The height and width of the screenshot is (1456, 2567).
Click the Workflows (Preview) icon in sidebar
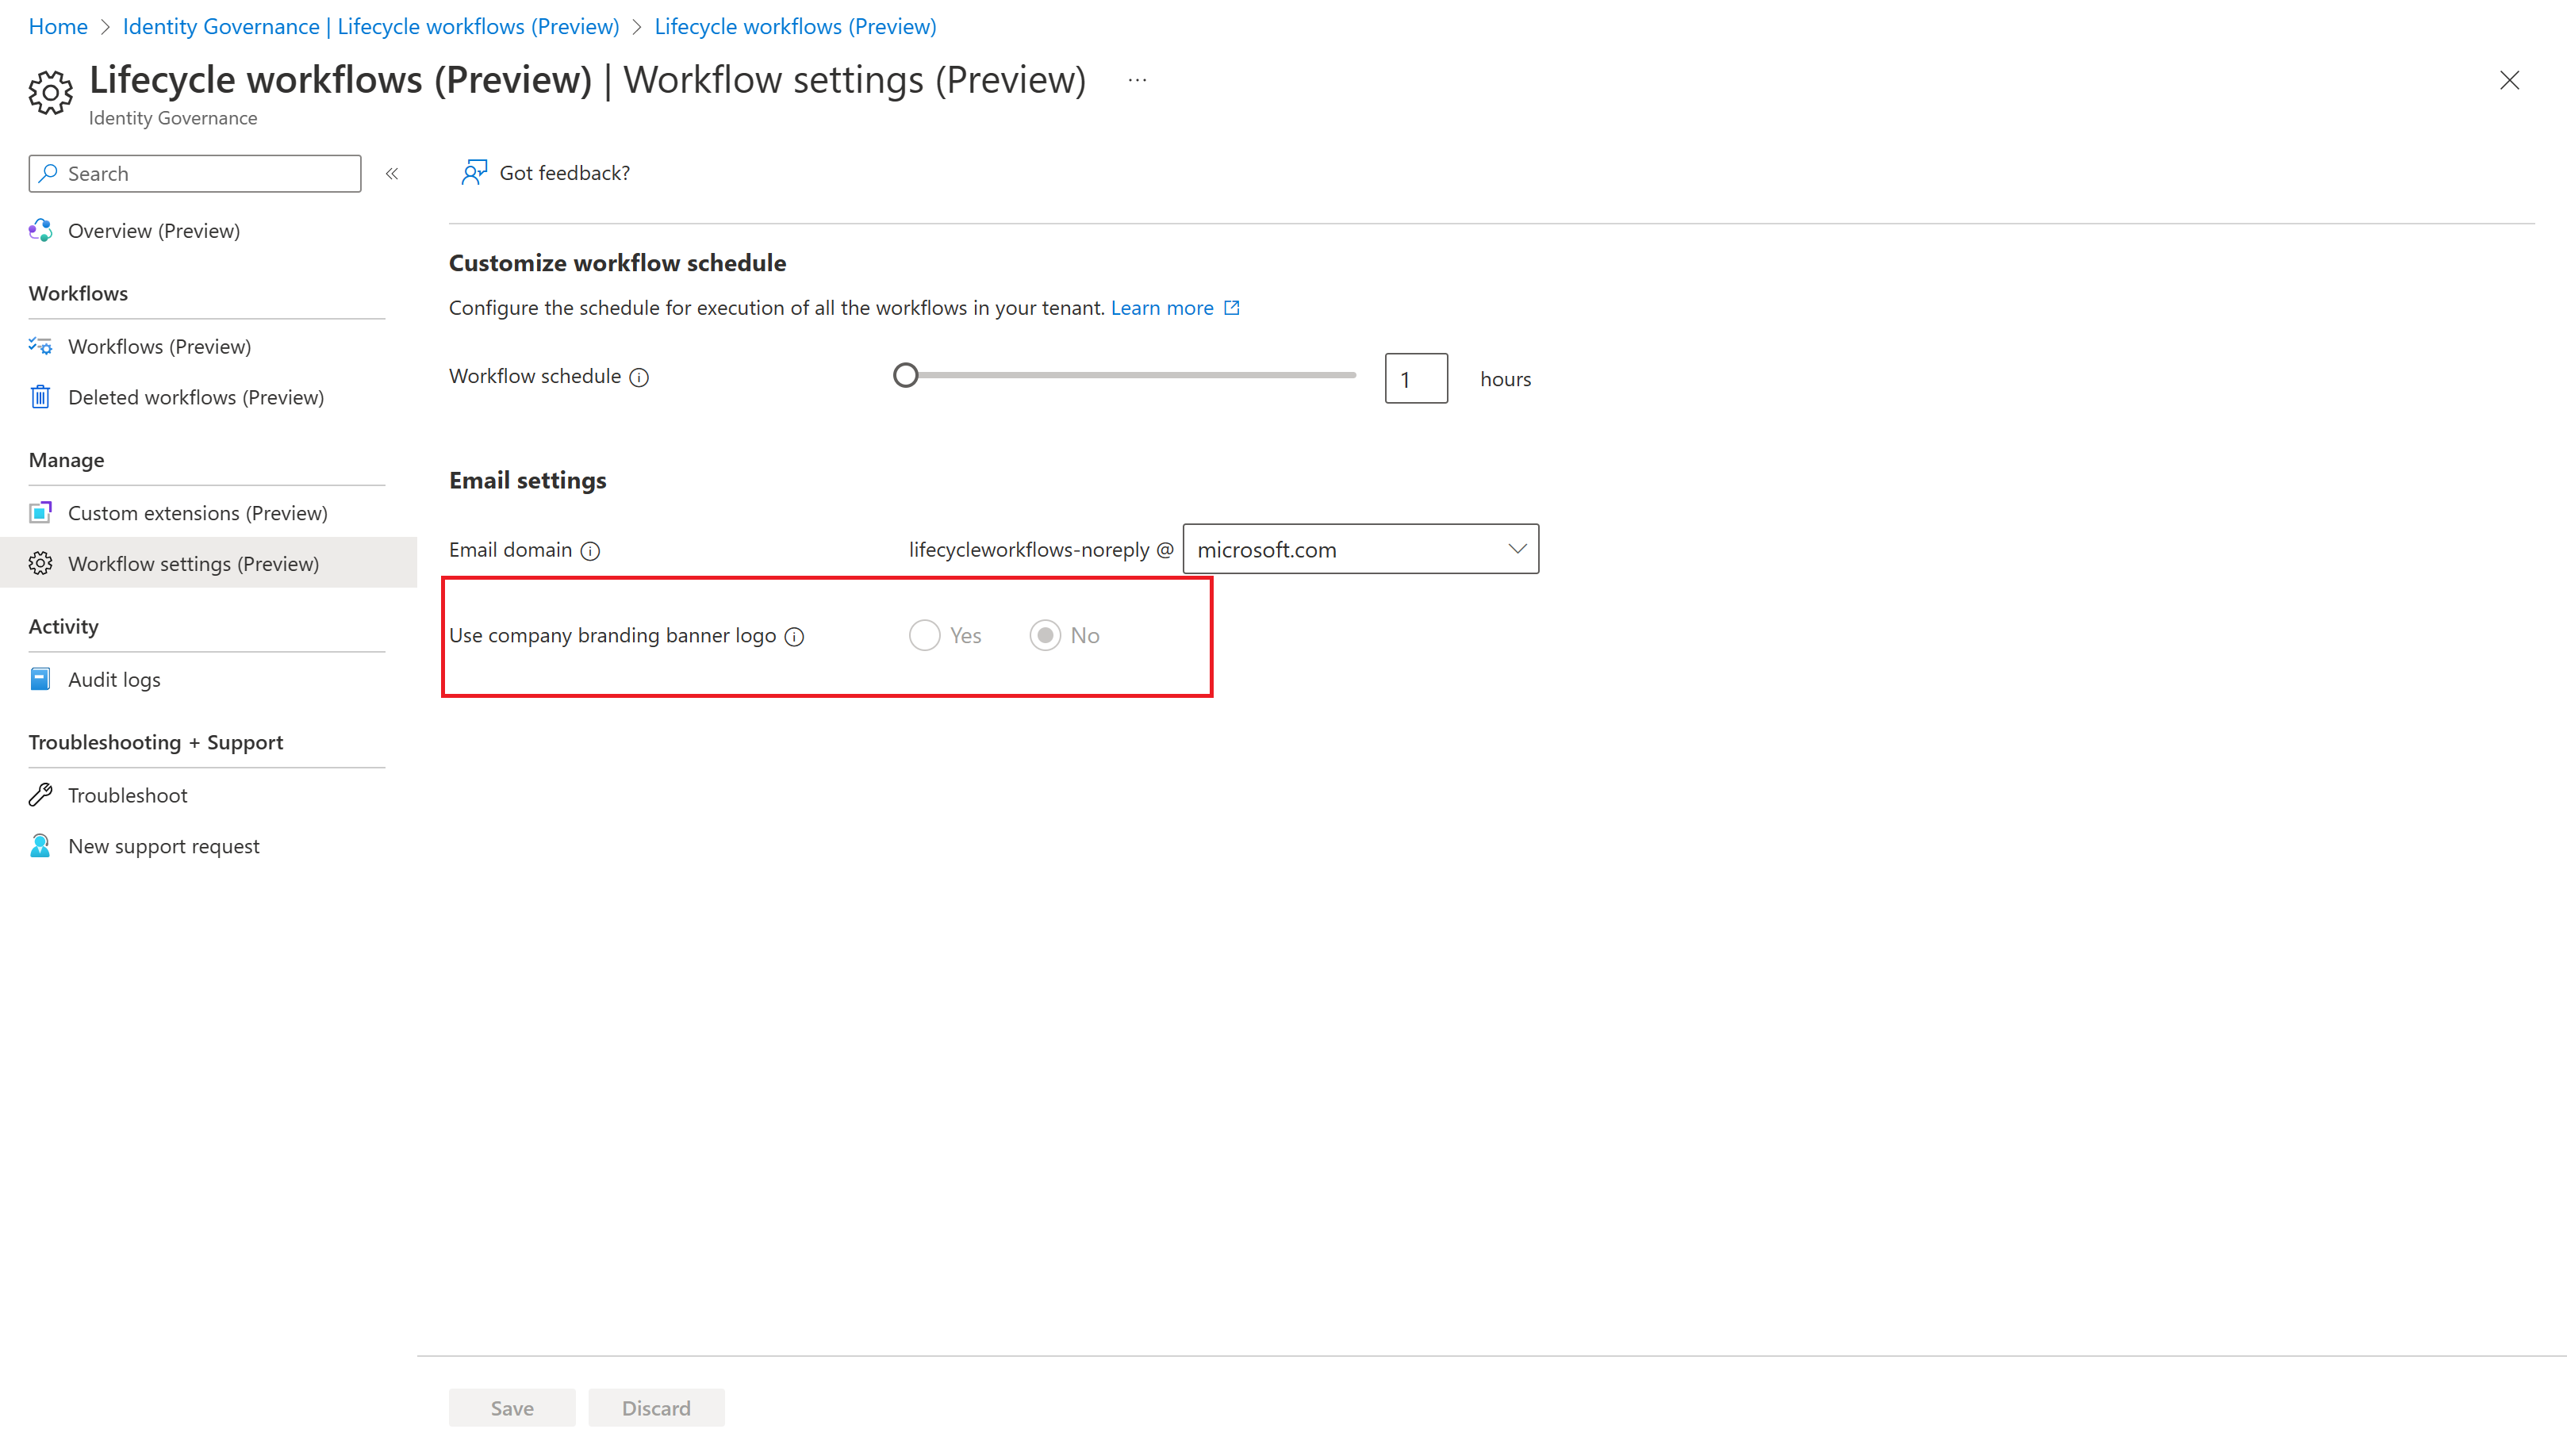[x=40, y=346]
